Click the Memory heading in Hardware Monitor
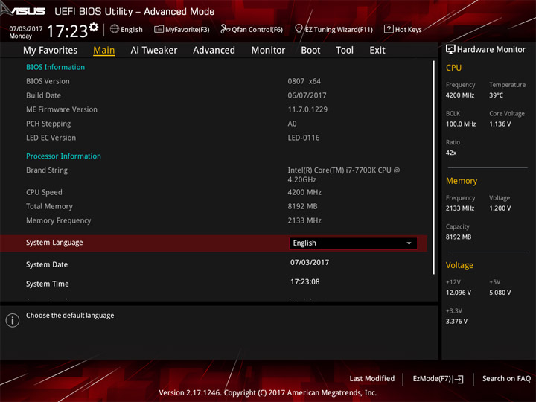536x402 pixels. point(461,181)
